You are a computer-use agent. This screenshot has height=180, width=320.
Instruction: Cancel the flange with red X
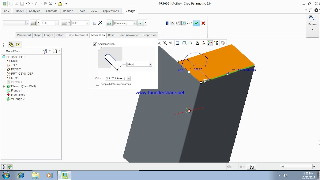(x=203, y=23)
